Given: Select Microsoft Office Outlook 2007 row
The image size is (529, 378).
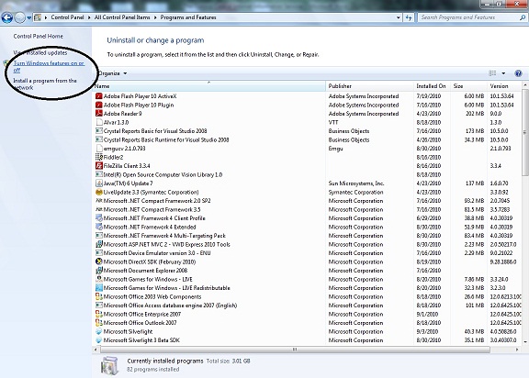Looking at the screenshot, I should [308, 323].
